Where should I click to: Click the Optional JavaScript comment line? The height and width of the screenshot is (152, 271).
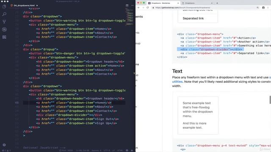pos(44,148)
